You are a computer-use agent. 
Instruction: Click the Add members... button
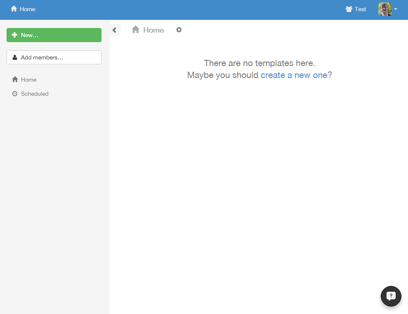point(54,57)
